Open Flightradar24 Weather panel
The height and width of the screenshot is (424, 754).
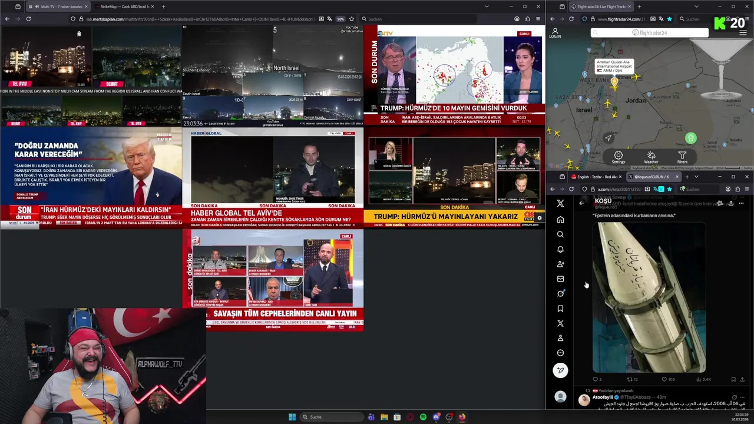point(651,157)
